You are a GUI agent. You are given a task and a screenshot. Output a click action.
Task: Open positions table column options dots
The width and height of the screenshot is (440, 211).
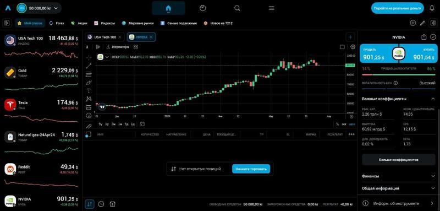[x=351, y=134]
